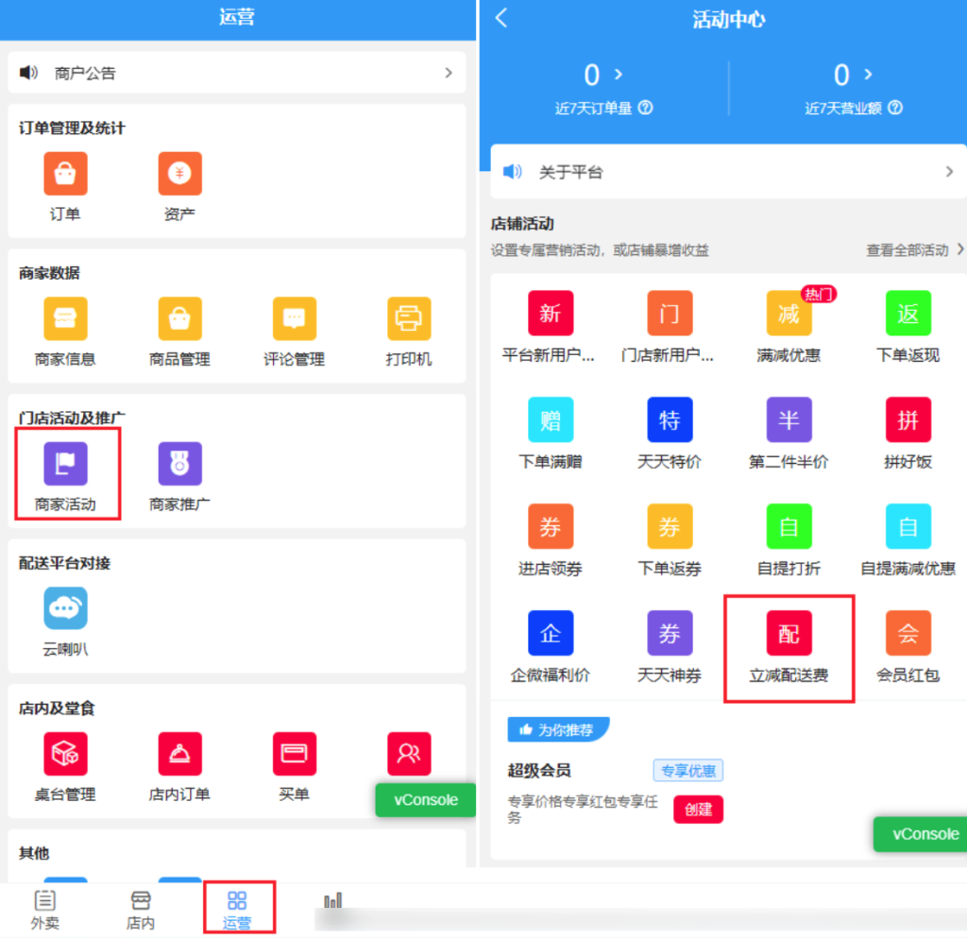Viewport: 967px width, 939px height.
Task: Open 桌台管理 table management
Action: pyautogui.click(x=65, y=755)
